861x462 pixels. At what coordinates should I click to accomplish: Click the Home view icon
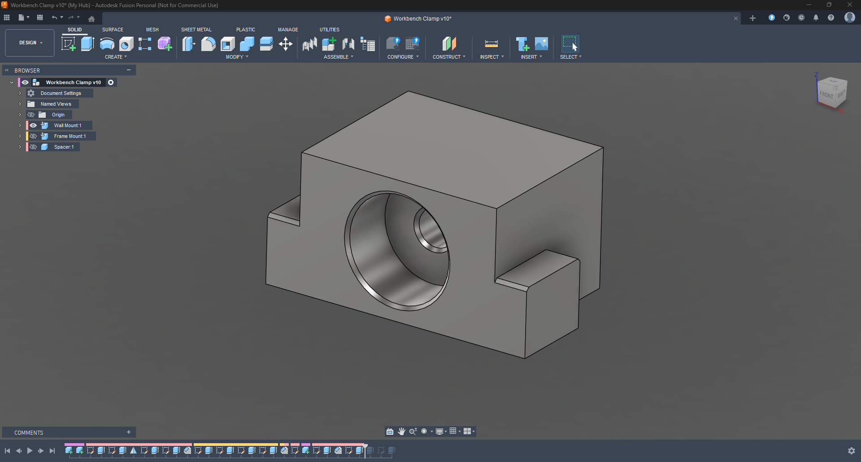point(91,19)
